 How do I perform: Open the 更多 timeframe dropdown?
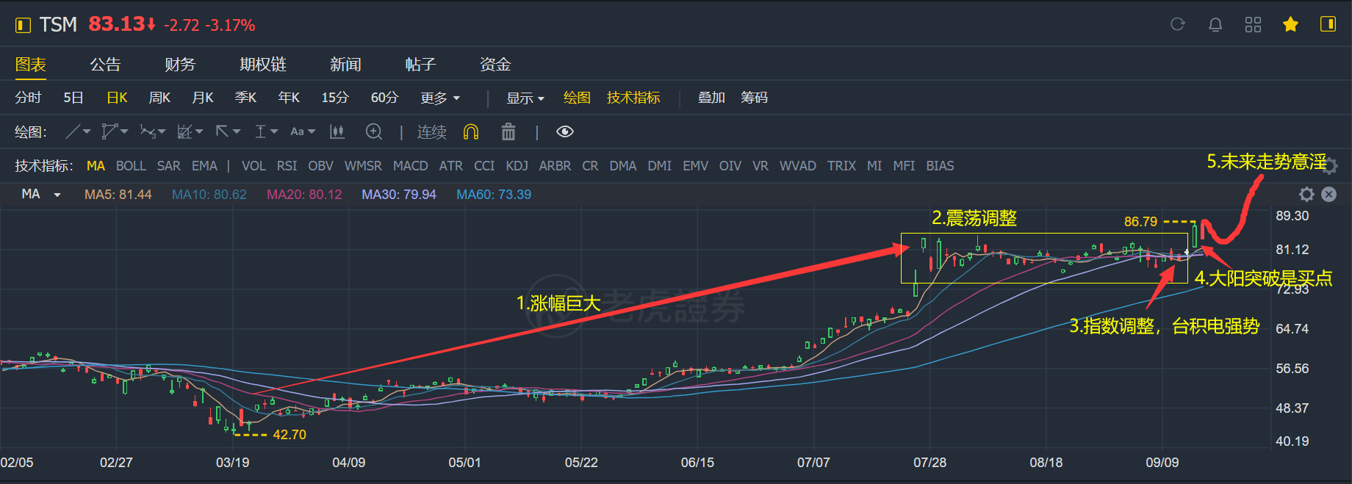pos(440,98)
